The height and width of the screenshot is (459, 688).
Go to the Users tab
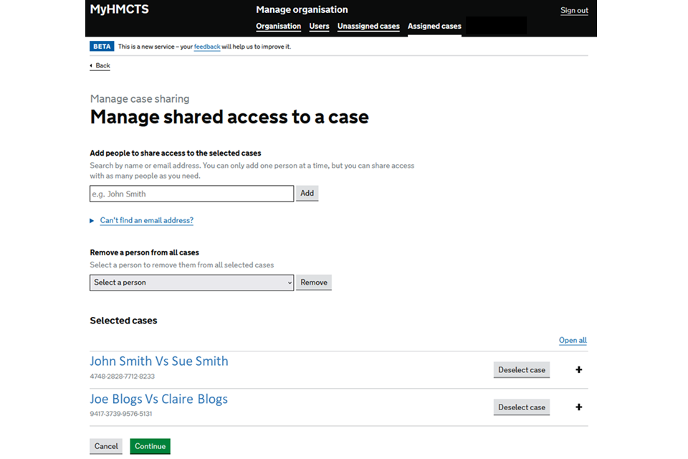click(x=319, y=27)
